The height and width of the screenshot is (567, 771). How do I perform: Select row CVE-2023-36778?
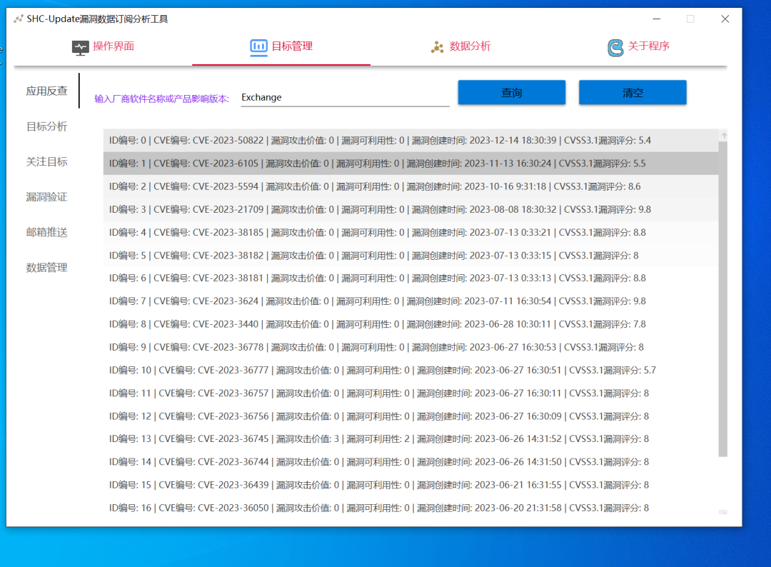(410, 347)
